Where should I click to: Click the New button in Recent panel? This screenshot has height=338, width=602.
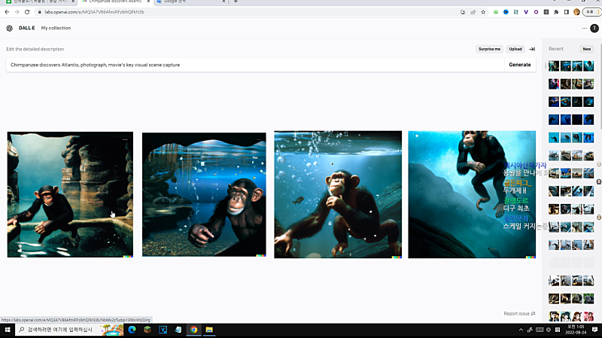click(x=587, y=49)
